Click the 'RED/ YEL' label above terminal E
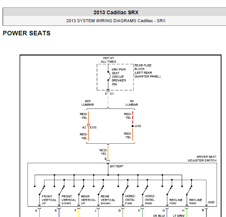Viewport: 226px width, 217px height. (x=103, y=152)
